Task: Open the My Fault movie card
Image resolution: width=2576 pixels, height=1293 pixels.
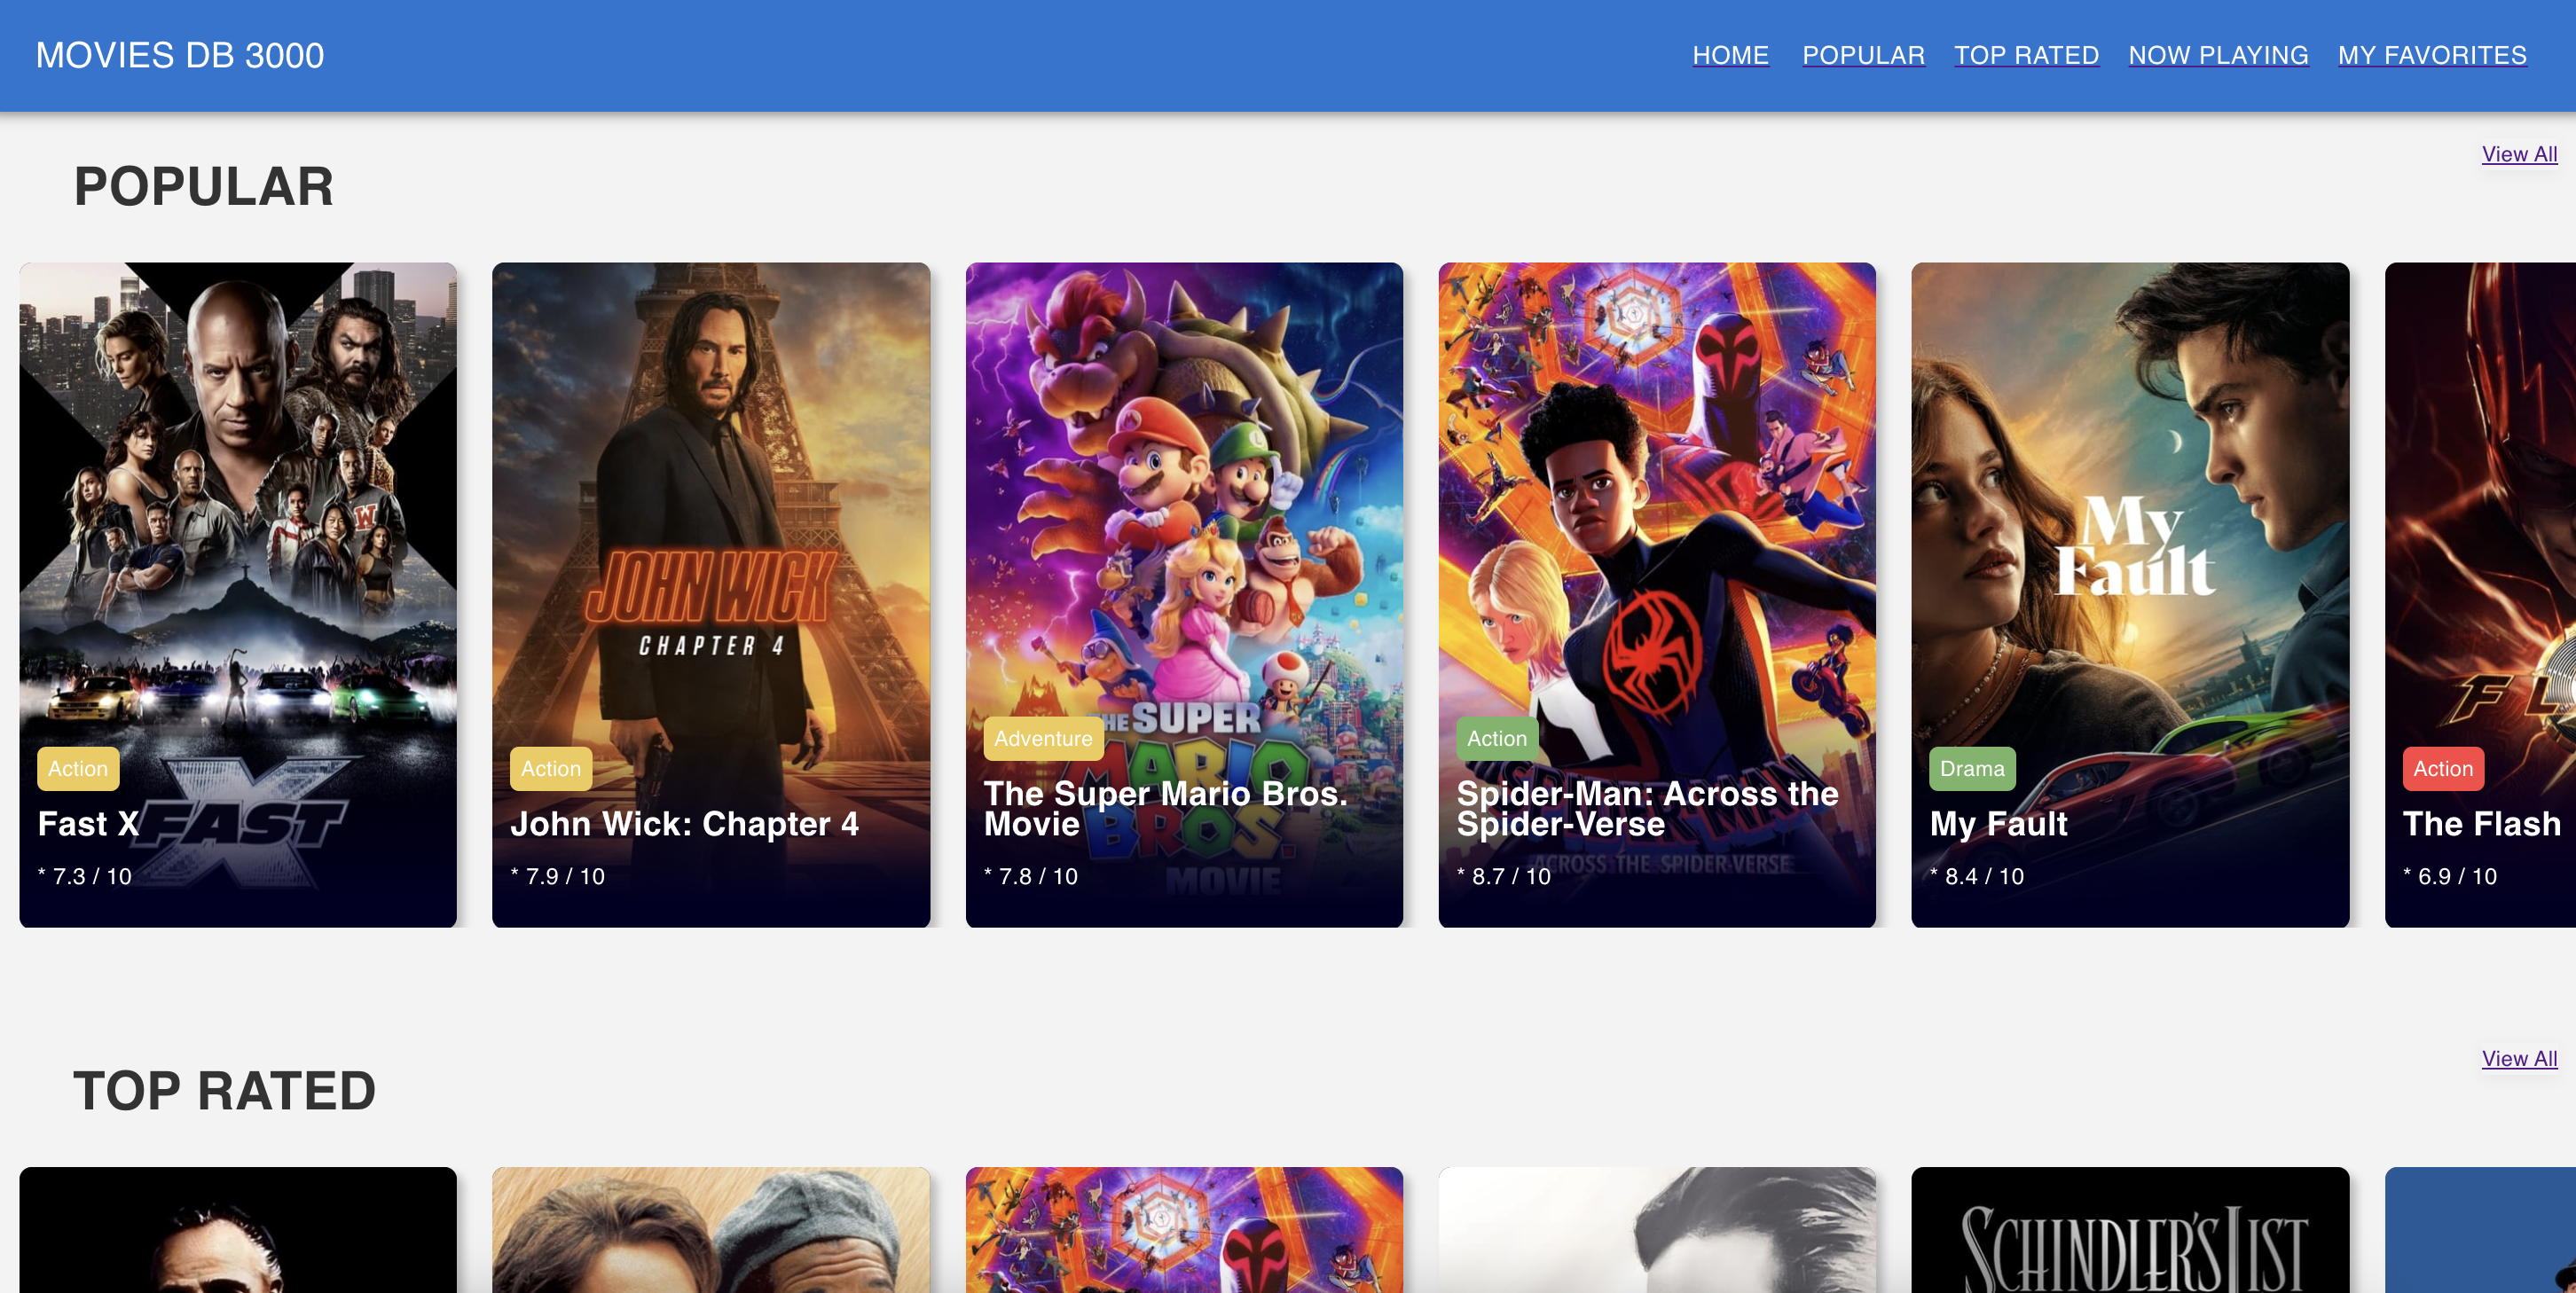Action: (x=2130, y=595)
